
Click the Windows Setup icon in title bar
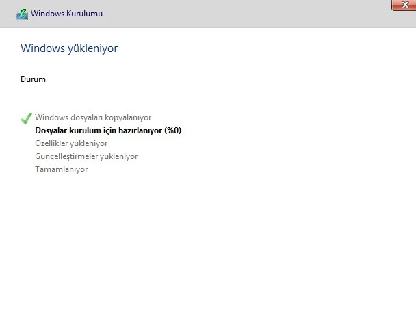pyautogui.click(x=22, y=14)
